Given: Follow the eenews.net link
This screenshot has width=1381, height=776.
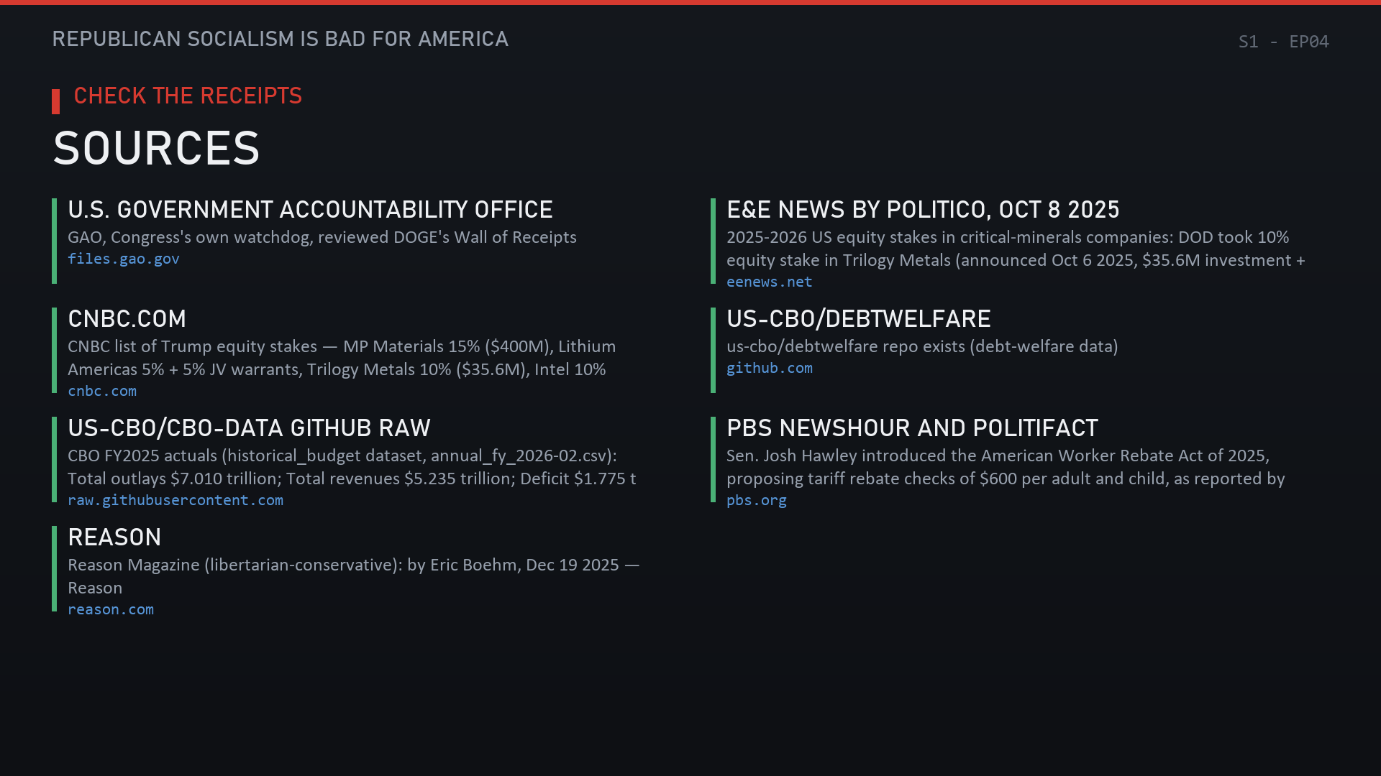Looking at the screenshot, I should pyautogui.click(x=769, y=282).
